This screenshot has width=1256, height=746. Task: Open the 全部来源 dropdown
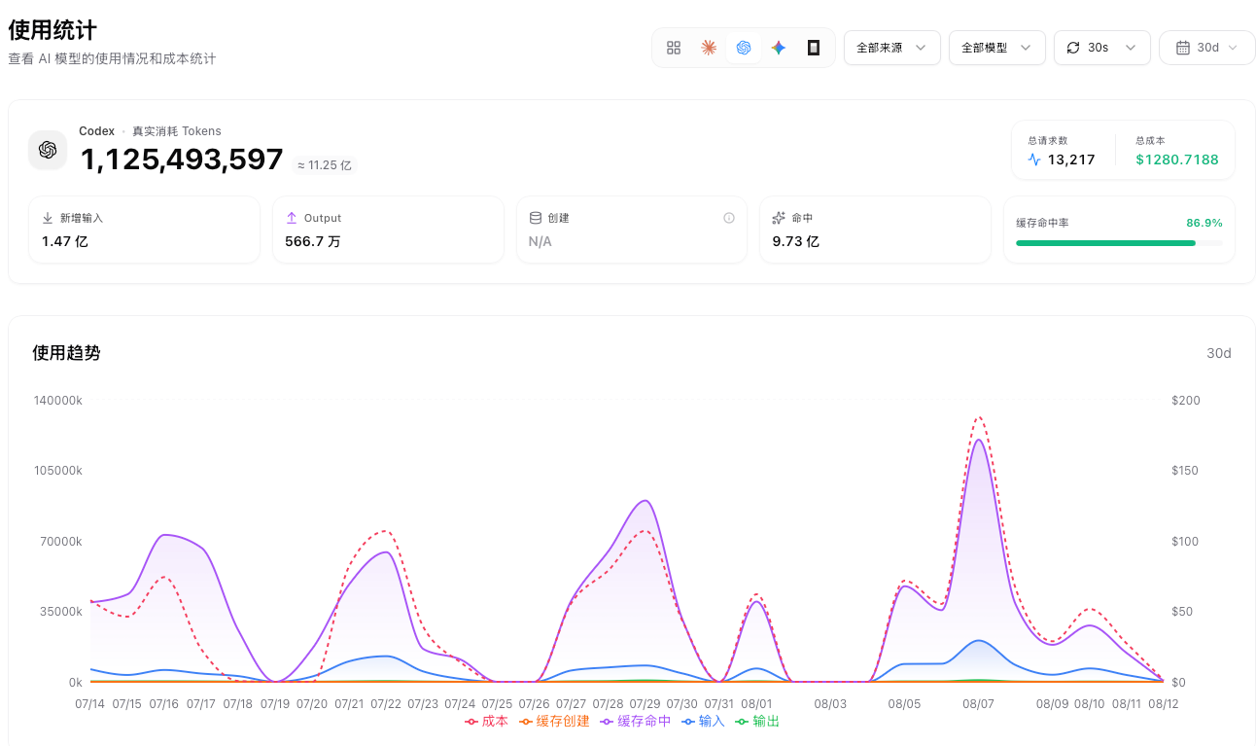pyautogui.click(x=892, y=48)
